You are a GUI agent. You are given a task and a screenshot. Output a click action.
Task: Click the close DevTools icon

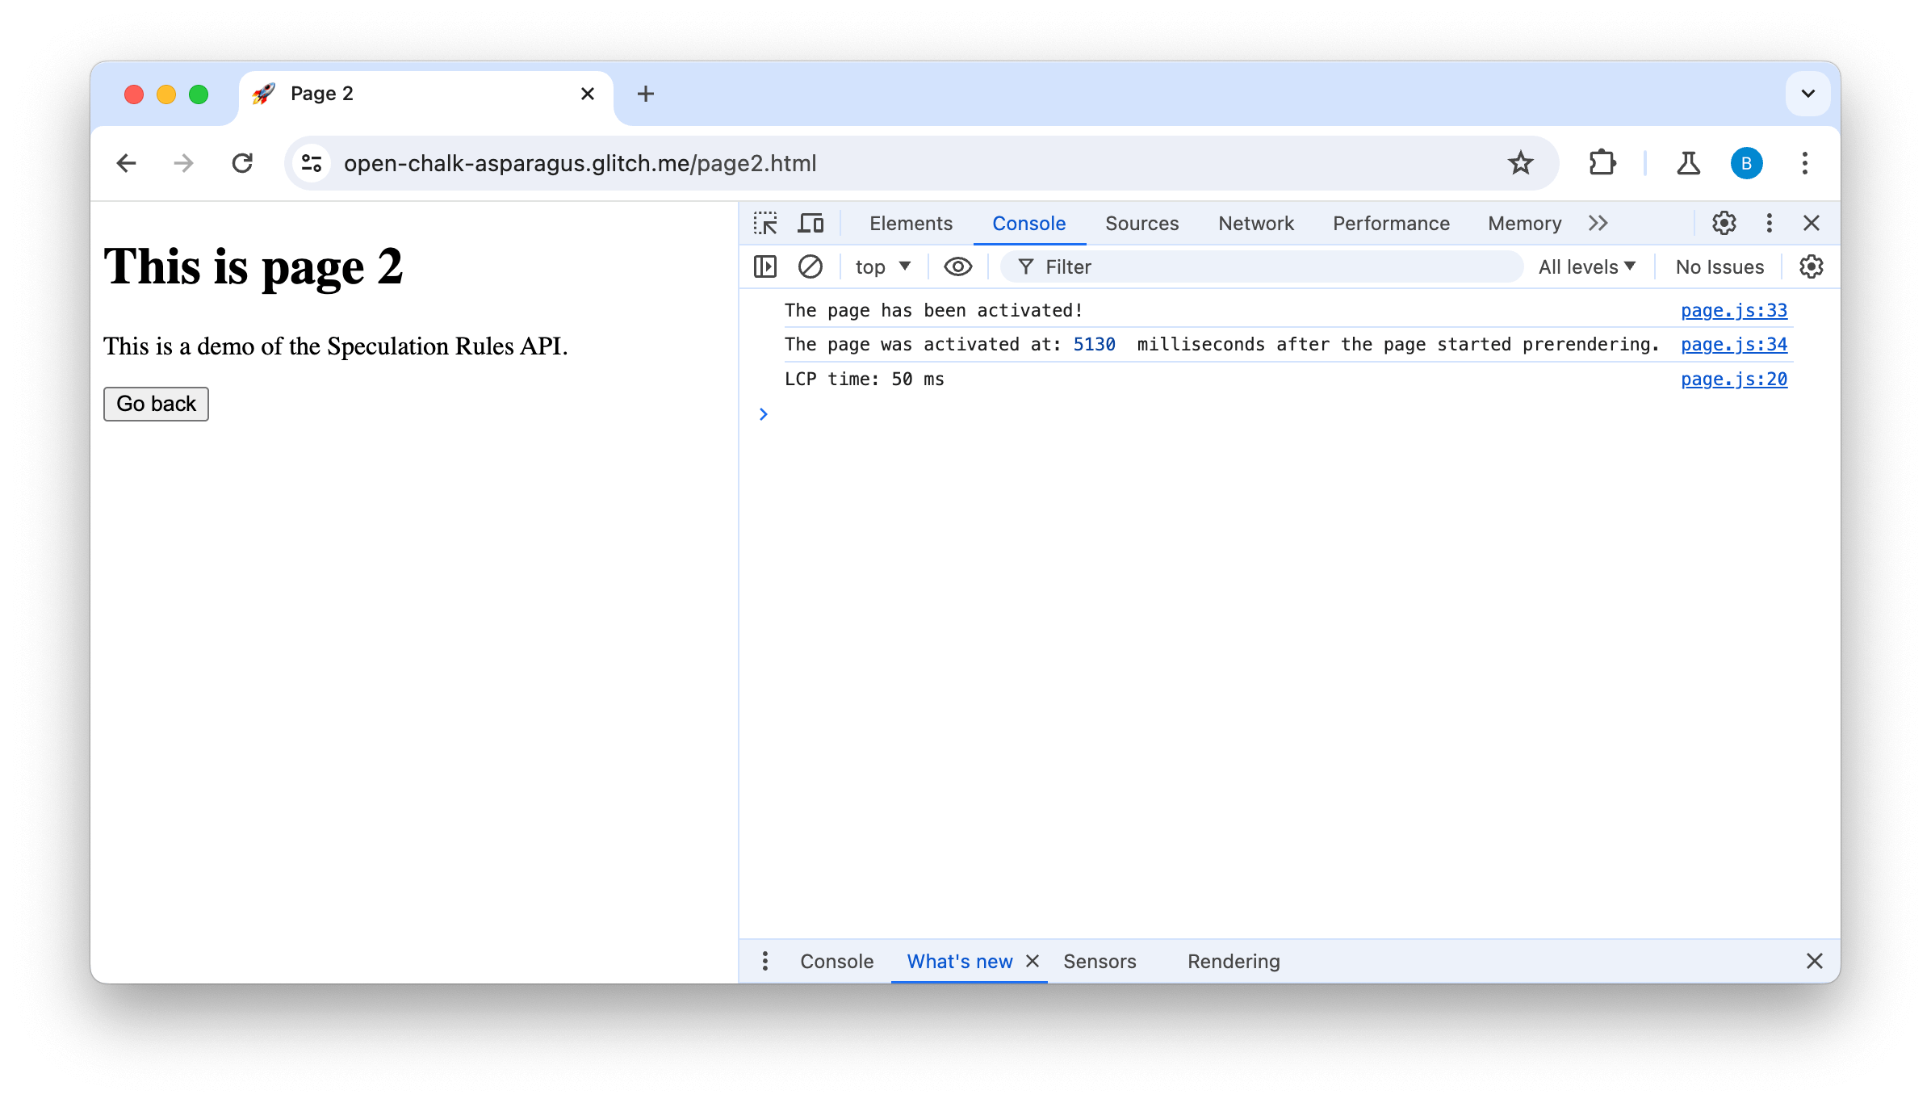(1813, 223)
